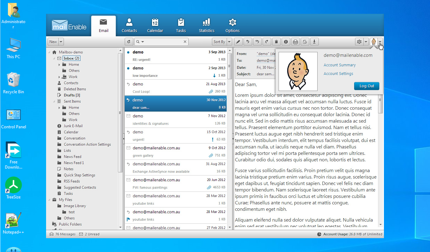Viewport: 430px width, 252px height.
Task: Switch to the Calendar tab
Action: point(155,26)
